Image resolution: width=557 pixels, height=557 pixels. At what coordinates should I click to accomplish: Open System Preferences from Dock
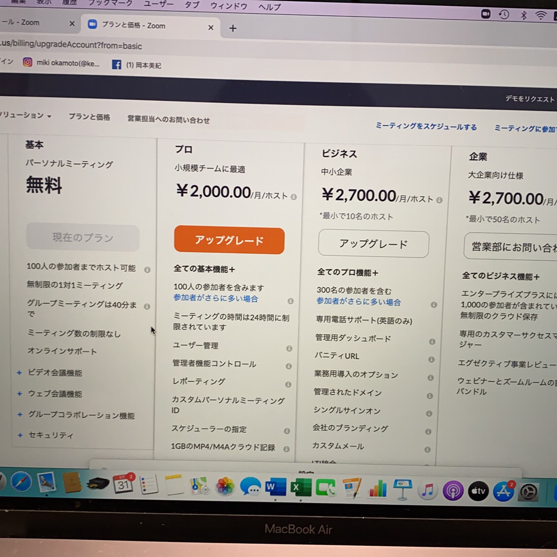click(x=529, y=492)
